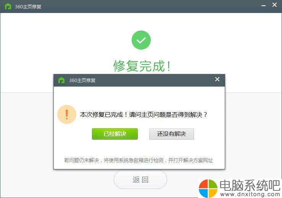Viewport: 282px width, 198px height.
Task: Click the house logo in the dialog title bar
Action: (61, 80)
